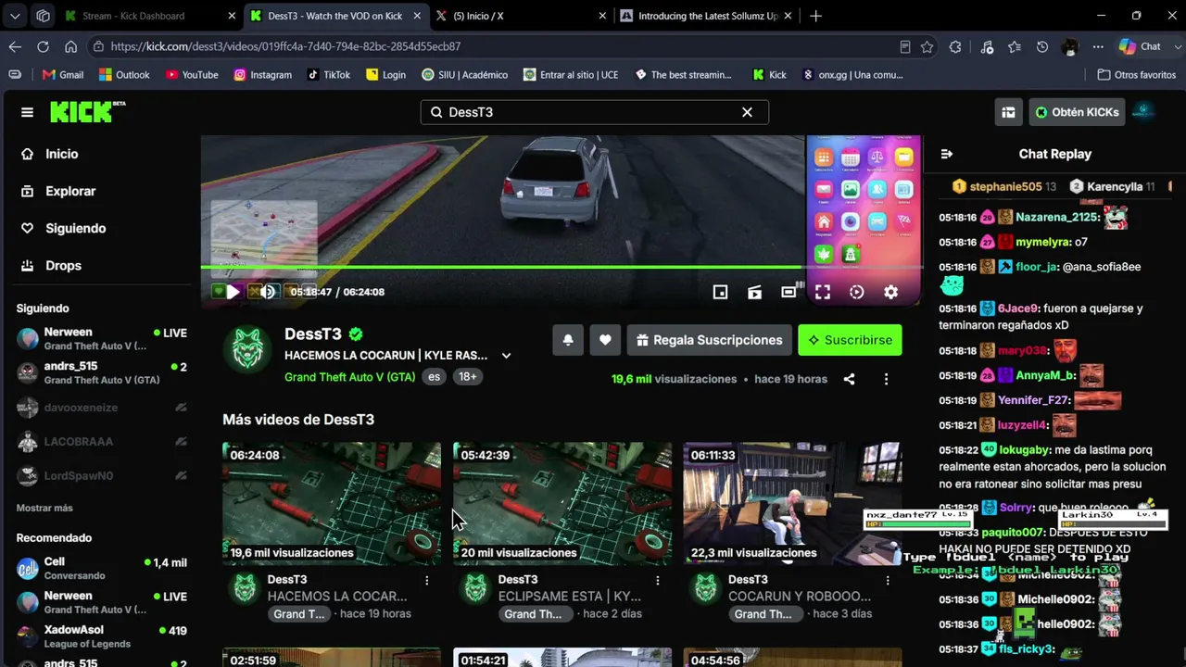Open the Kick rewards chest icon
This screenshot has height=667, width=1186.
1008,112
